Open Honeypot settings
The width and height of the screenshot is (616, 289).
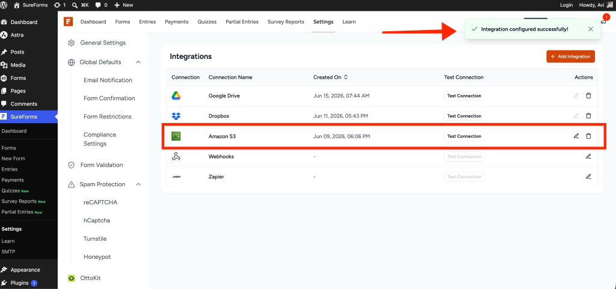click(97, 257)
